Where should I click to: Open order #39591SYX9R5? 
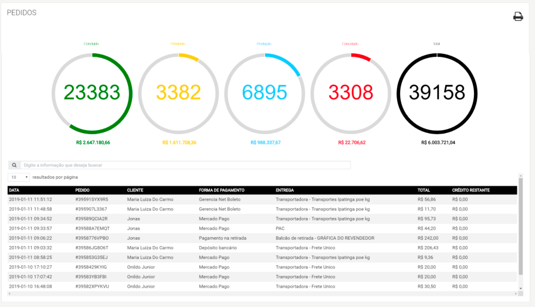point(262,200)
